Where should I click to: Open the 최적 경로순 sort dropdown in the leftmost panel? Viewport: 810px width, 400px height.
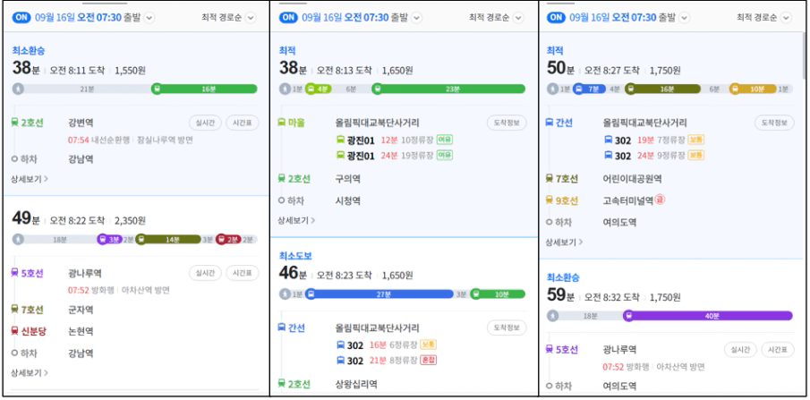coord(229,17)
